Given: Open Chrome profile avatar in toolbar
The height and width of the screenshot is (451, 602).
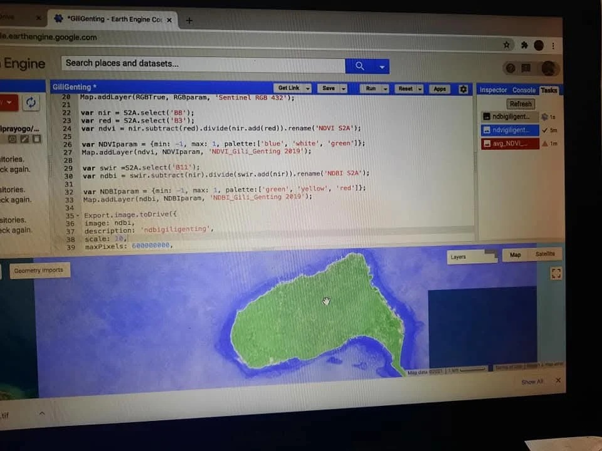Looking at the screenshot, I should coord(539,46).
